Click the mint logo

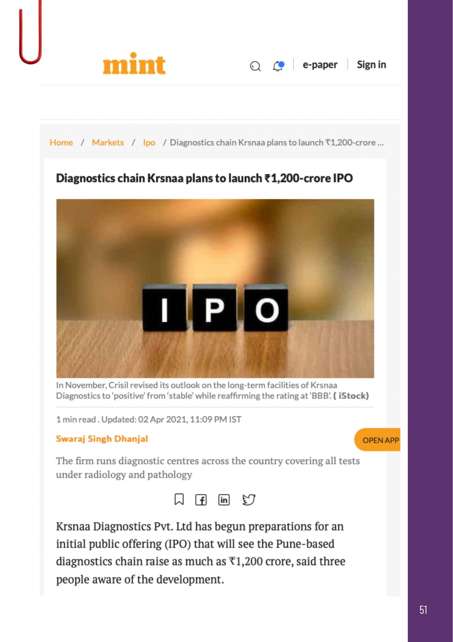pyautogui.click(x=134, y=64)
